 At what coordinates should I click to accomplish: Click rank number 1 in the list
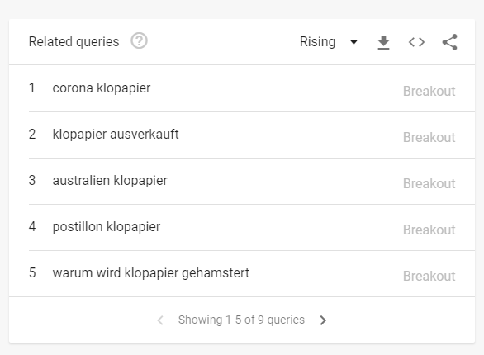[x=31, y=88]
